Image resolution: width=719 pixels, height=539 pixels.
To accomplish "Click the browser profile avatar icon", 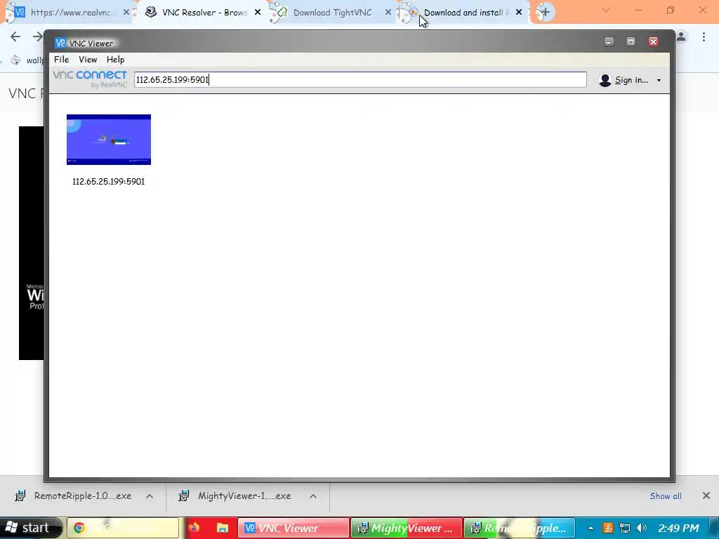I will (x=681, y=36).
